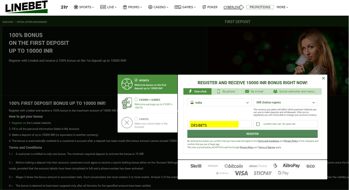The height and width of the screenshot is (190, 349).
Task: Click the cards and chips casino bonus icon
Action: [x=127, y=103]
